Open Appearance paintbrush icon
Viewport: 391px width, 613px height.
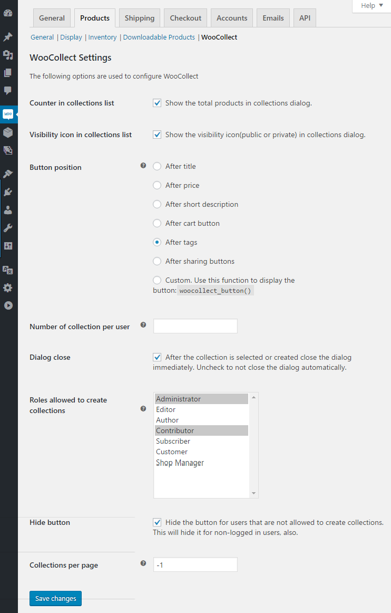pyautogui.click(x=8, y=174)
